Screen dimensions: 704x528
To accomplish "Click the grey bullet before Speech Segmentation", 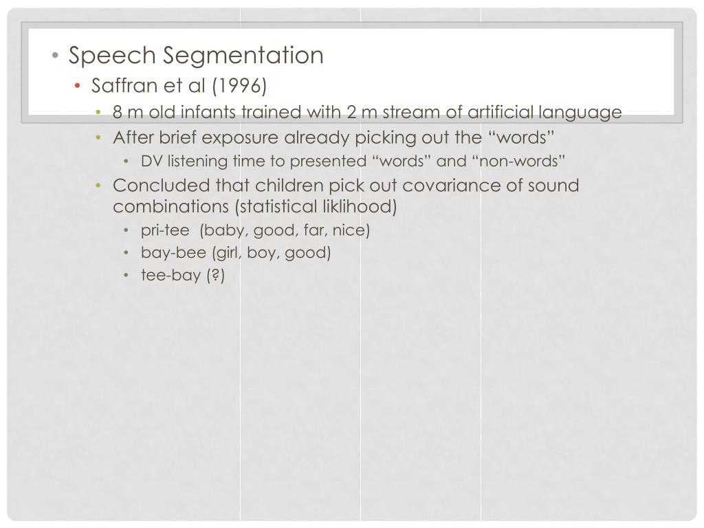I will [55, 56].
